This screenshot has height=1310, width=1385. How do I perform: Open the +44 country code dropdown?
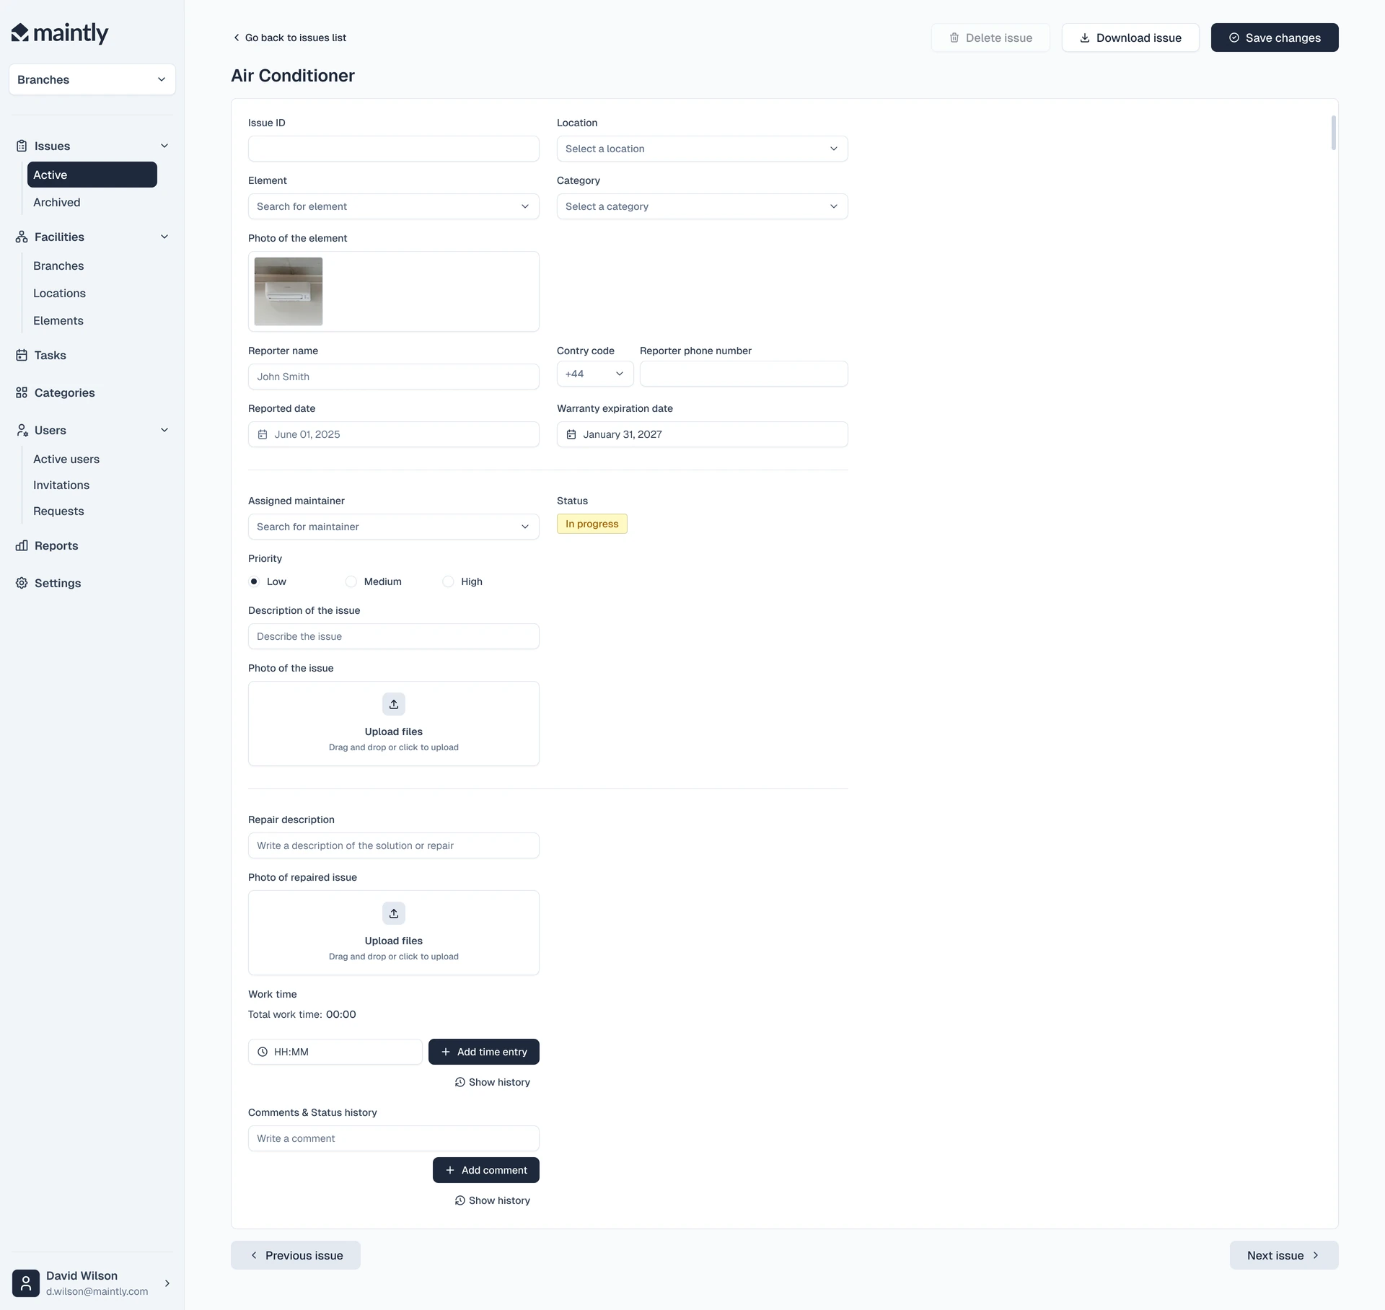tap(595, 374)
